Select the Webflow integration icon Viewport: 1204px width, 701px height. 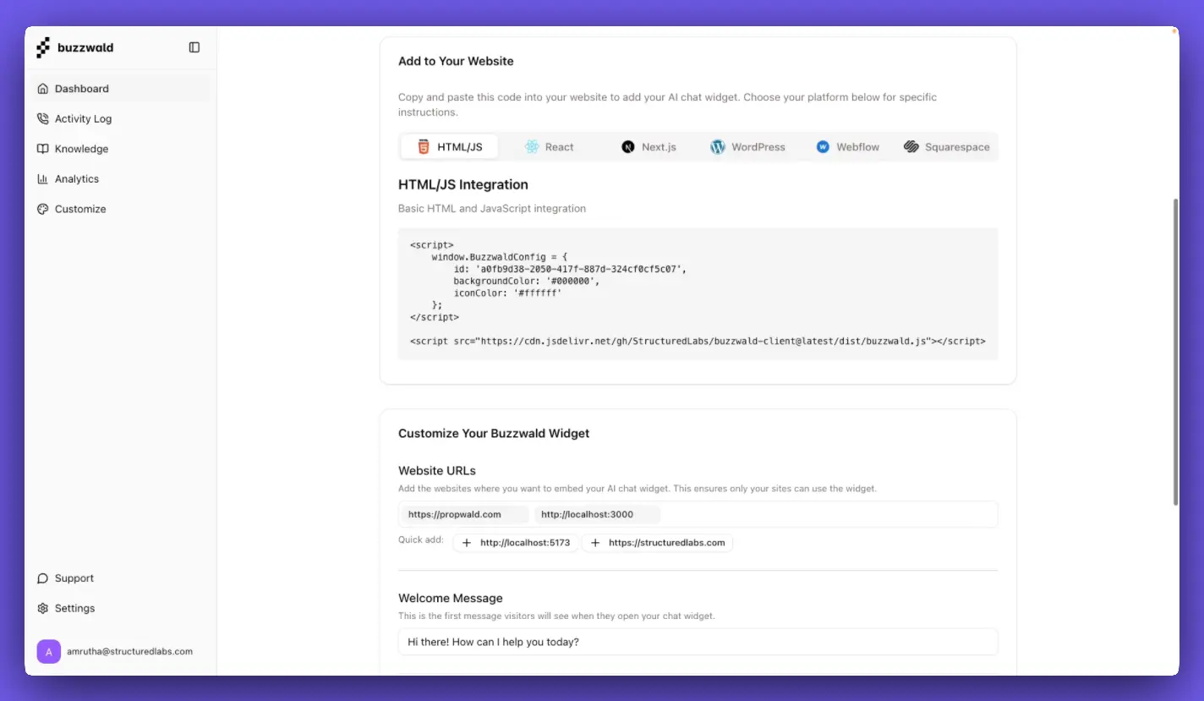[x=822, y=146]
